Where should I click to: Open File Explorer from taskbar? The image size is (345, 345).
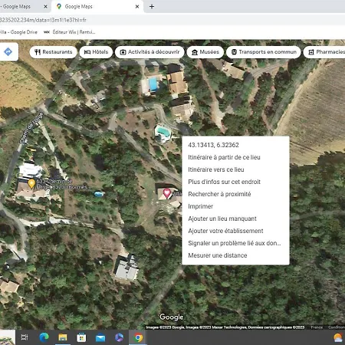[63, 337]
